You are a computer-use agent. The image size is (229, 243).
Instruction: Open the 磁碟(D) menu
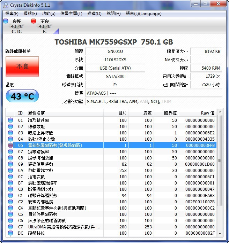[x=94, y=14]
